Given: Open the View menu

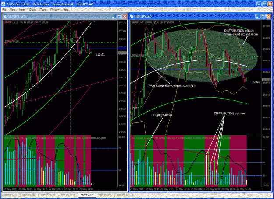Looking at the screenshot, I should [13, 10].
